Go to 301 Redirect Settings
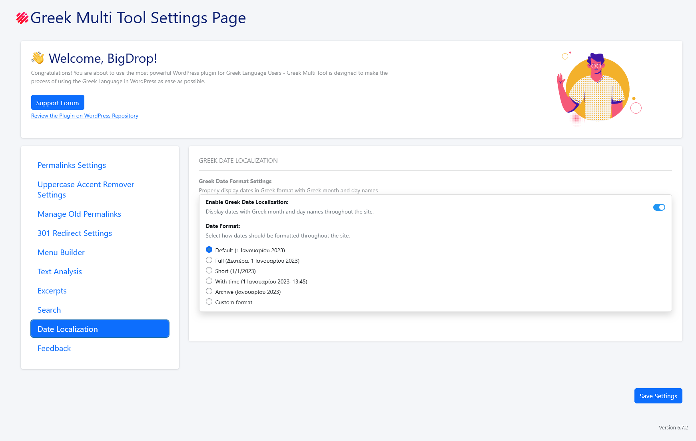 [75, 233]
